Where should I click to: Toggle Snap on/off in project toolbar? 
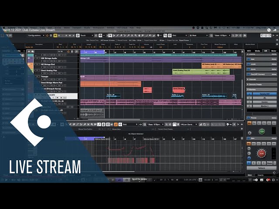[165, 36]
